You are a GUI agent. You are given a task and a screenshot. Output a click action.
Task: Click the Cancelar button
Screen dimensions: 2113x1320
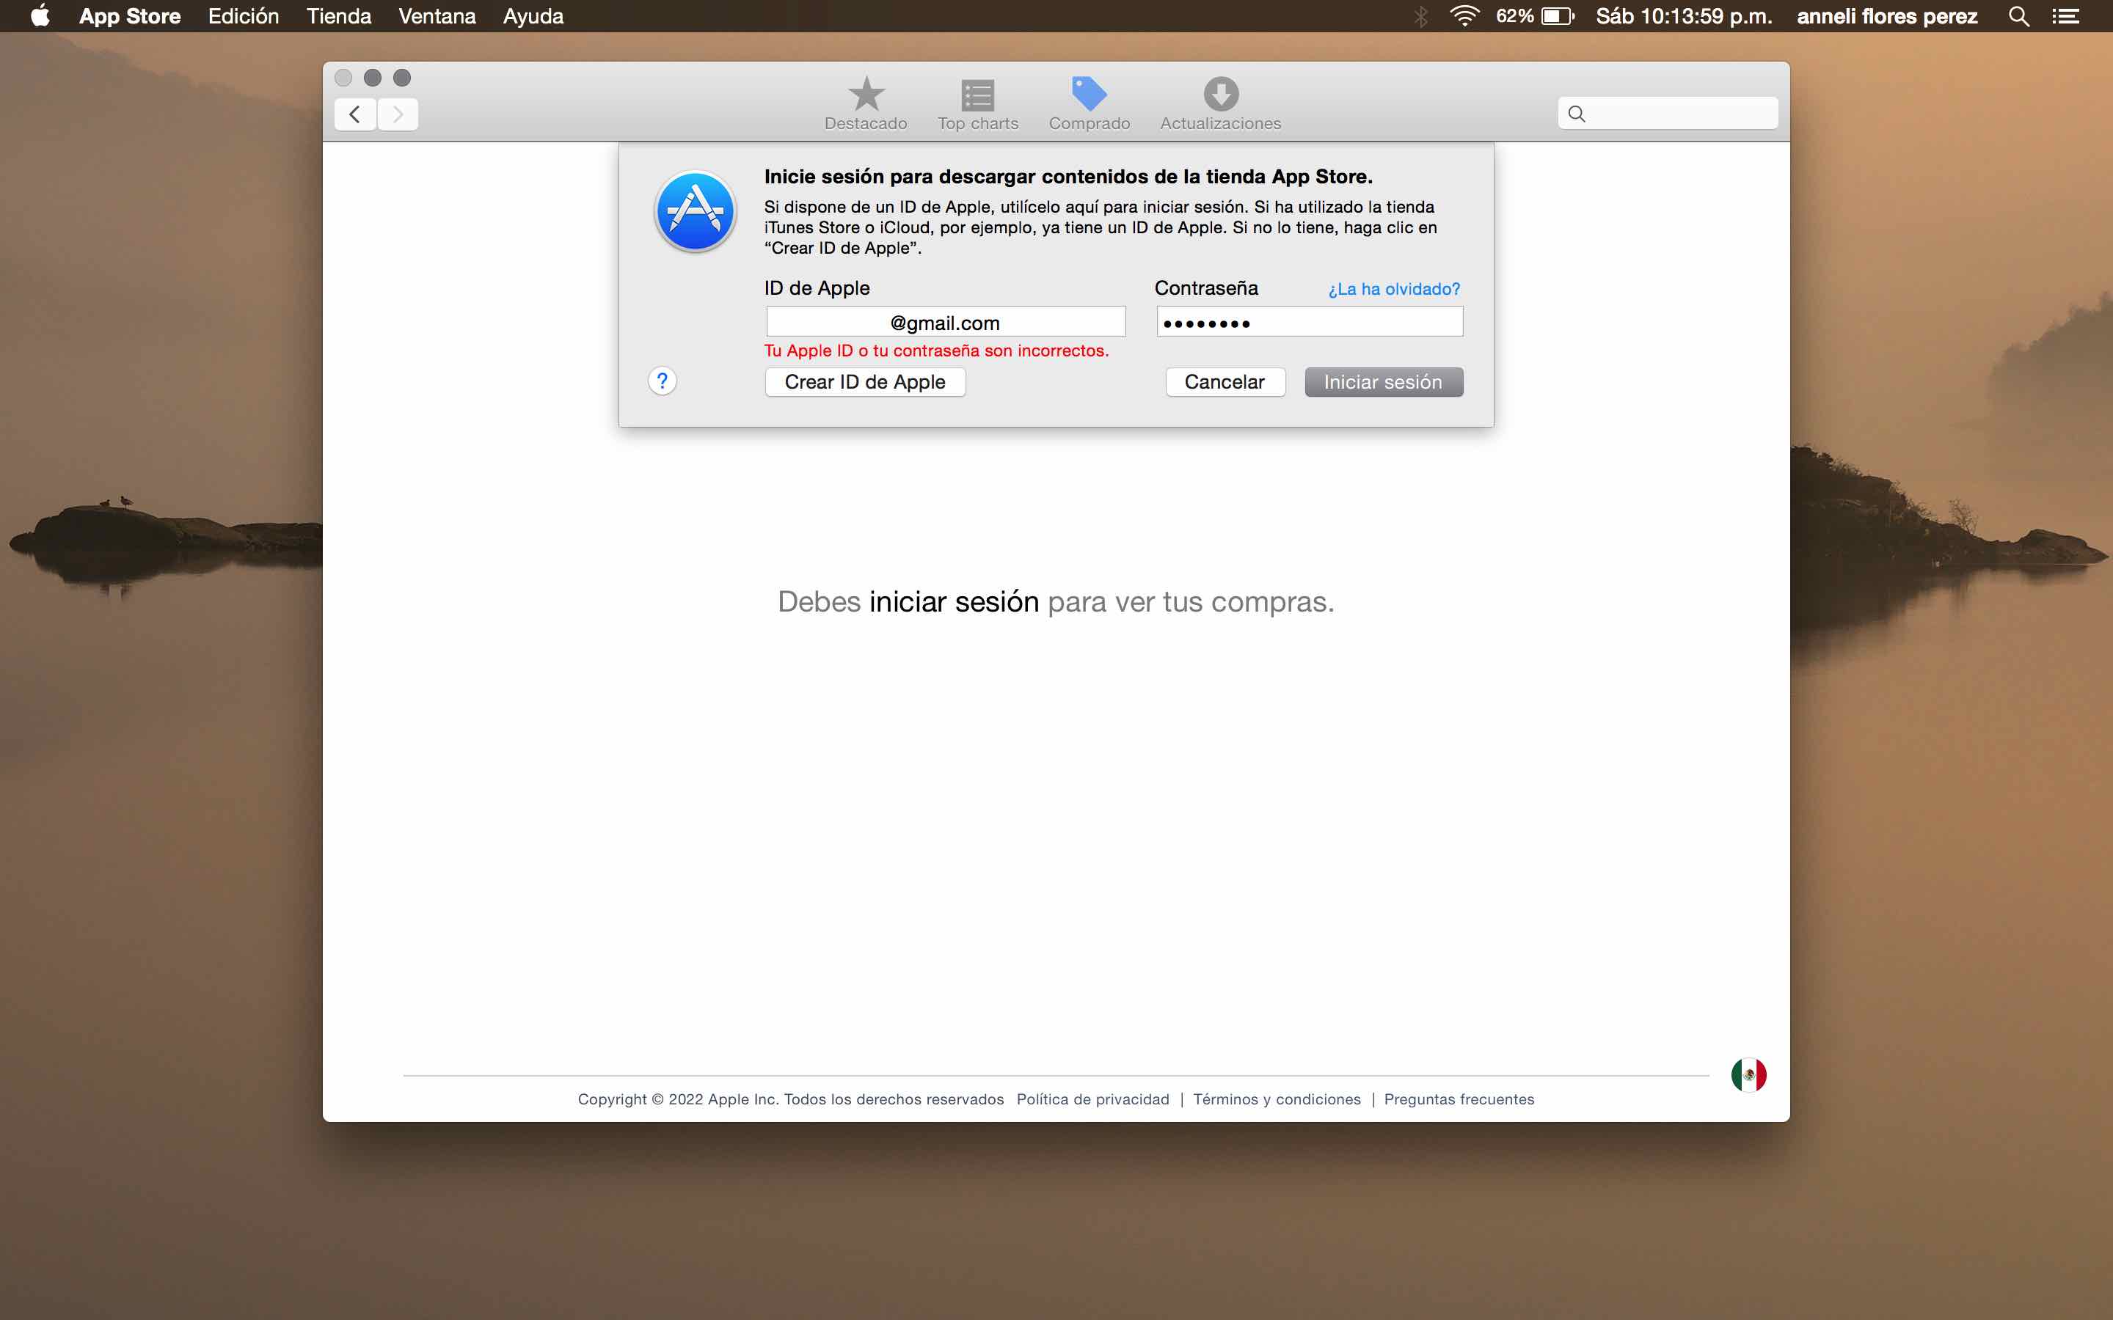pos(1224,381)
